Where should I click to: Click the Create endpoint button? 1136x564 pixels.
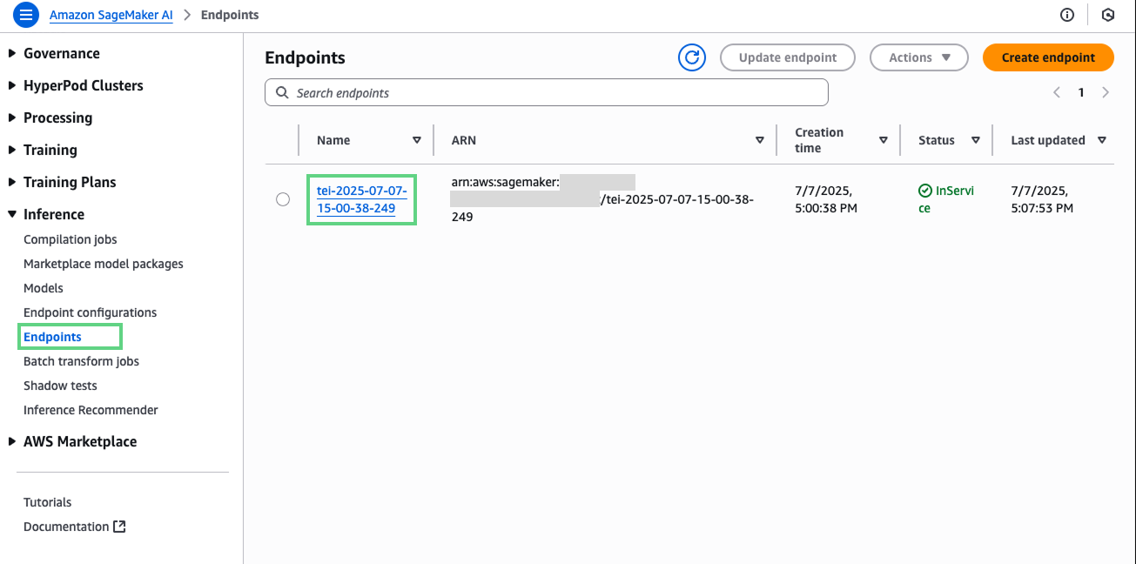coord(1048,57)
